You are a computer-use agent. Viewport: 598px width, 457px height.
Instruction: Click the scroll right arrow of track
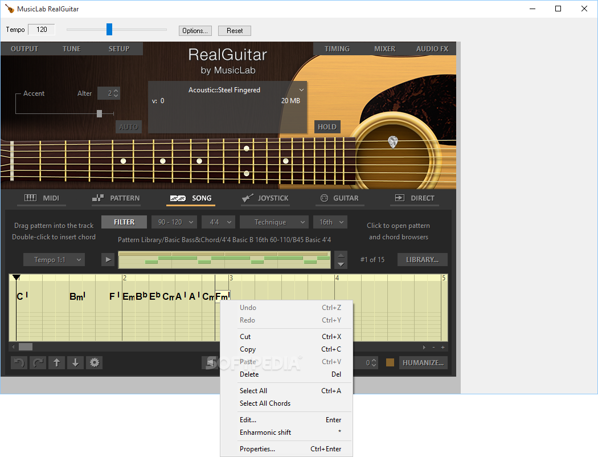pyautogui.click(x=424, y=347)
